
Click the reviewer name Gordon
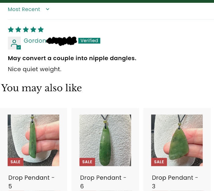(x=35, y=41)
